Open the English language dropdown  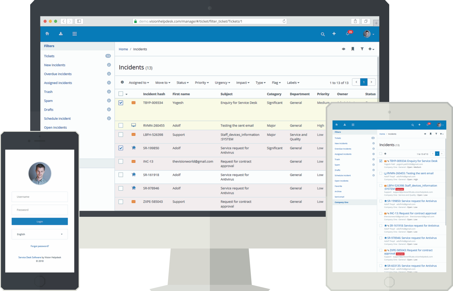click(x=40, y=234)
